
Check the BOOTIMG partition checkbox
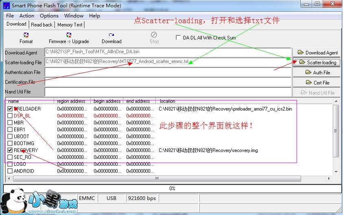[x=10, y=143]
